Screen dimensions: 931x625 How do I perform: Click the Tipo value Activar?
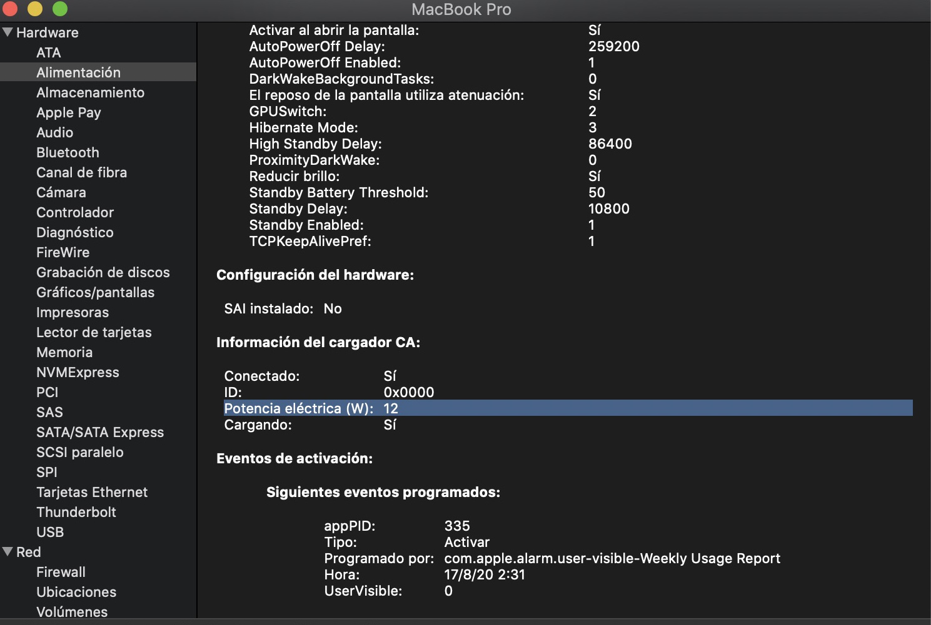click(467, 542)
